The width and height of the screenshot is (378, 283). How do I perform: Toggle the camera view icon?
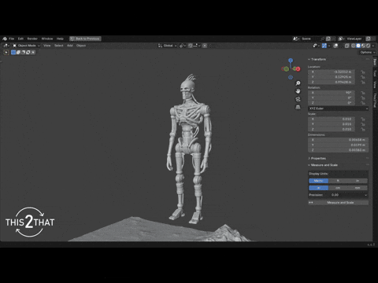point(298,99)
